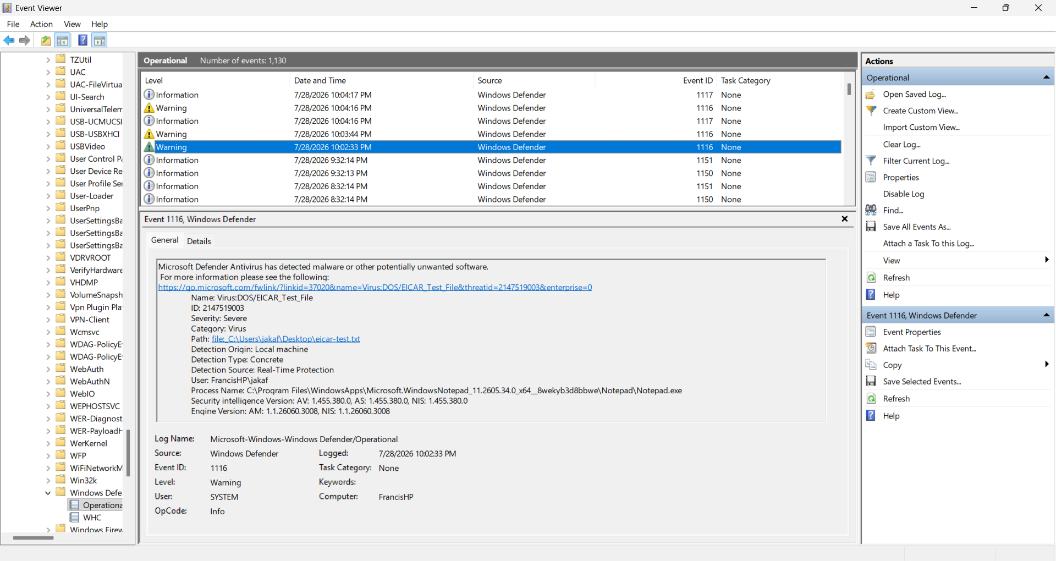Click the warning icon on the 10:03:44 PM event
Viewport: 1056px width, 561px height.
click(x=149, y=134)
